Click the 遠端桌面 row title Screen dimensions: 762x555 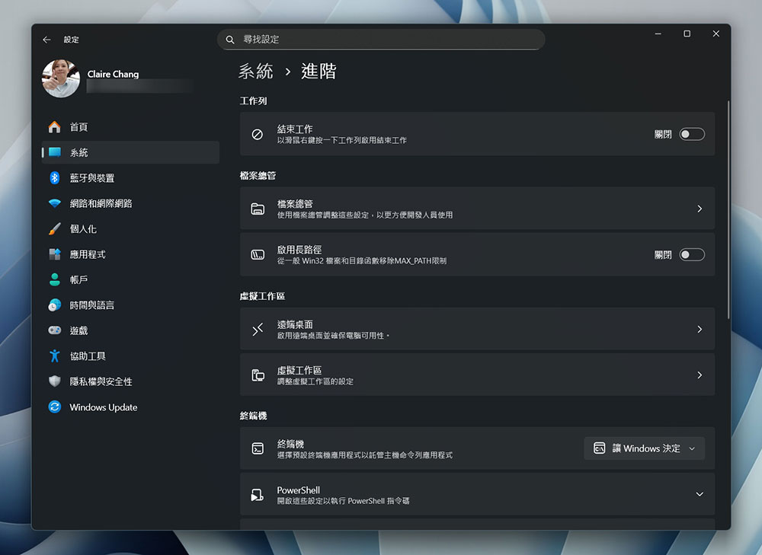coord(295,324)
